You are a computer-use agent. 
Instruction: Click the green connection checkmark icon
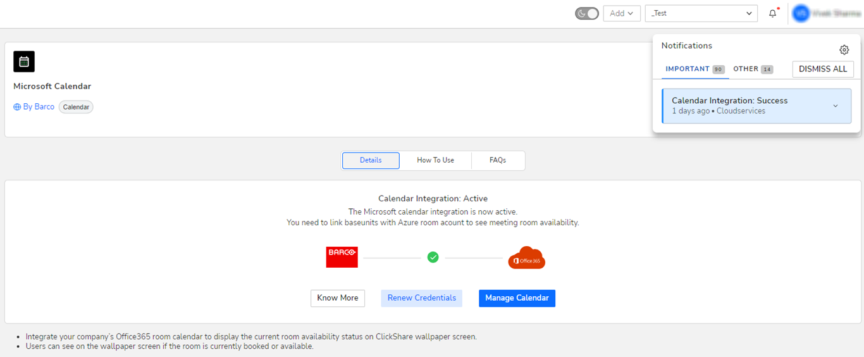click(433, 257)
